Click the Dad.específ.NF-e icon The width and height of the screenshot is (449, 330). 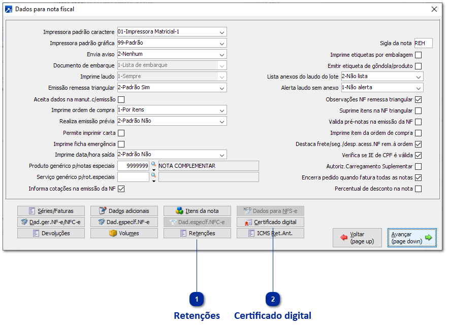click(102, 222)
